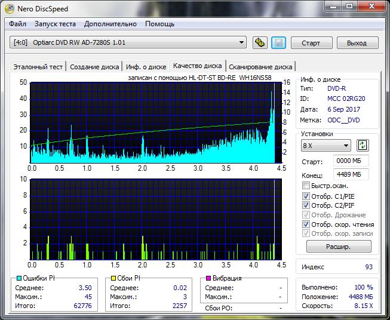Click the cyan Ошибки PI legend square
390x320 pixels.
click(x=19, y=278)
